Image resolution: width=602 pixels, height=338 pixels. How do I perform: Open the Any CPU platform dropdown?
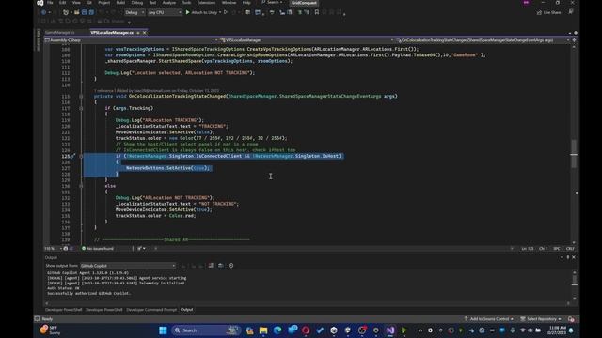[x=165, y=12]
